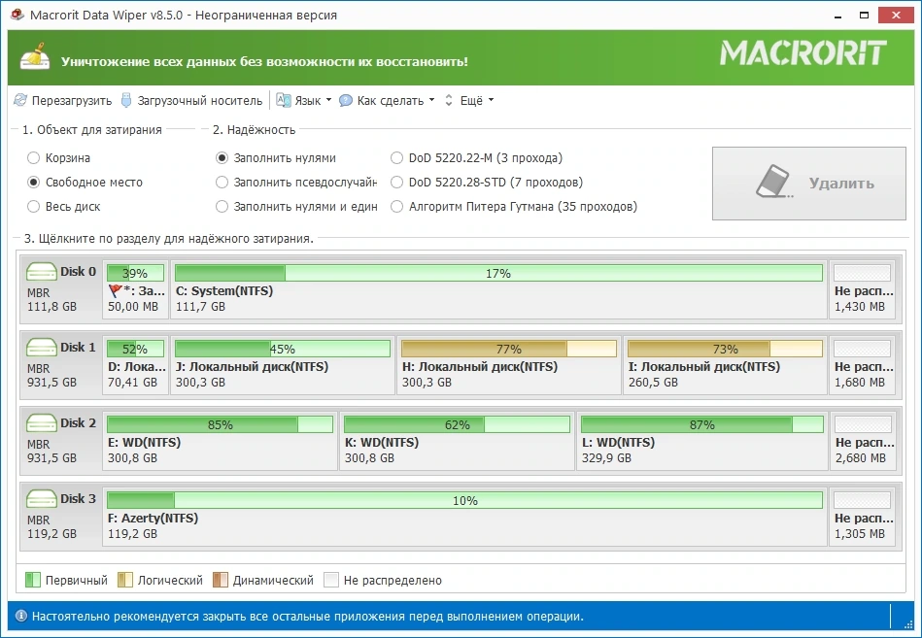Select Disk 0 unallocated 1,430 MB space

coord(863,289)
